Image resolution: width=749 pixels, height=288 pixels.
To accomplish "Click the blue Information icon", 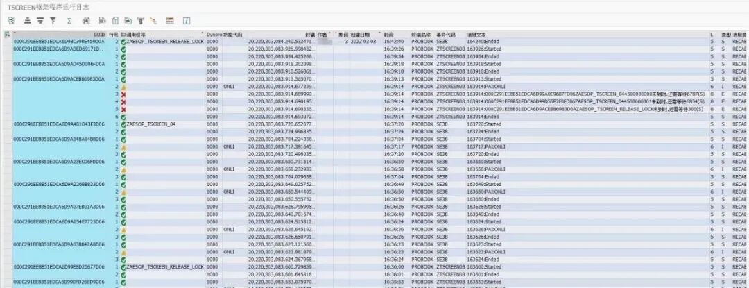I will [x=187, y=21].
